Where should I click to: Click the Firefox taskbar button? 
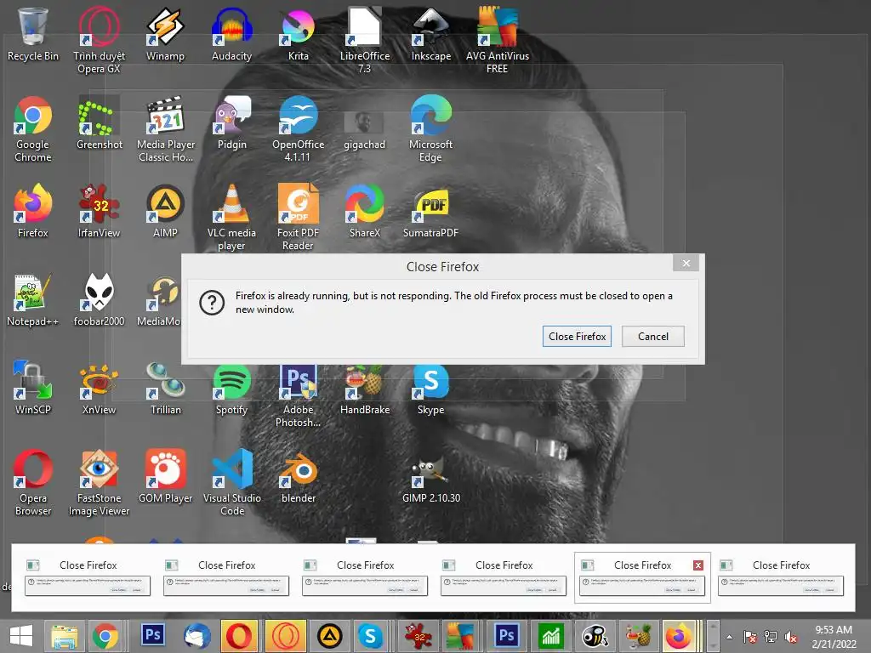(x=679, y=636)
